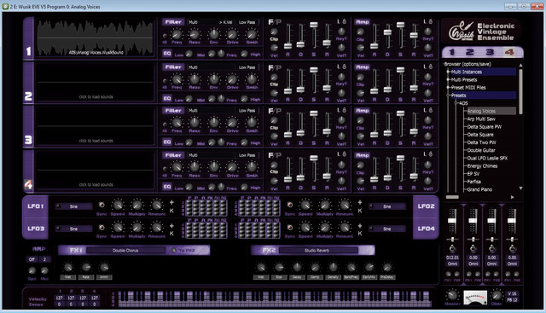Adjust the FX1 Wet knob
Image resolution: width=546 pixels, height=313 pixels.
pyautogui.click(x=68, y=268)
